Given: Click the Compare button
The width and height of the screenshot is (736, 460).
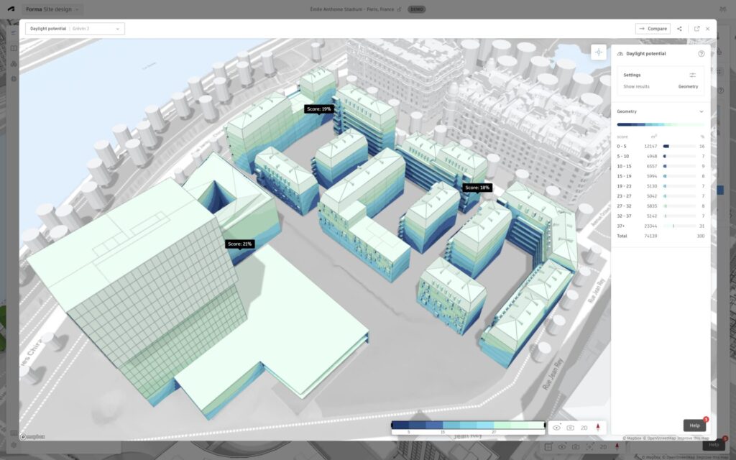Looking at the screenshot, I should [653, 29].
